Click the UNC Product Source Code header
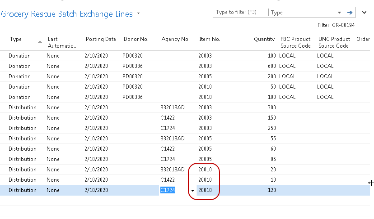This screenshot has height=219, width=374. (334, 42)
